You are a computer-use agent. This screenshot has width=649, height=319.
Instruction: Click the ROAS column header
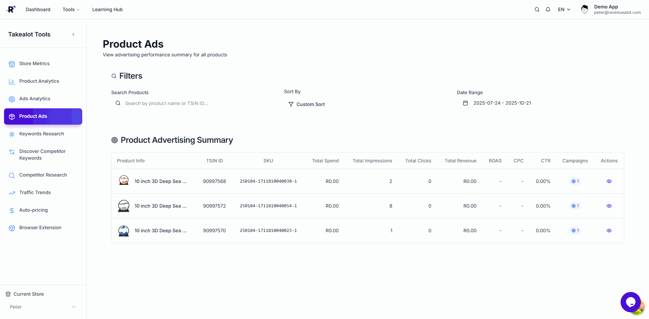tap(495, 161)
